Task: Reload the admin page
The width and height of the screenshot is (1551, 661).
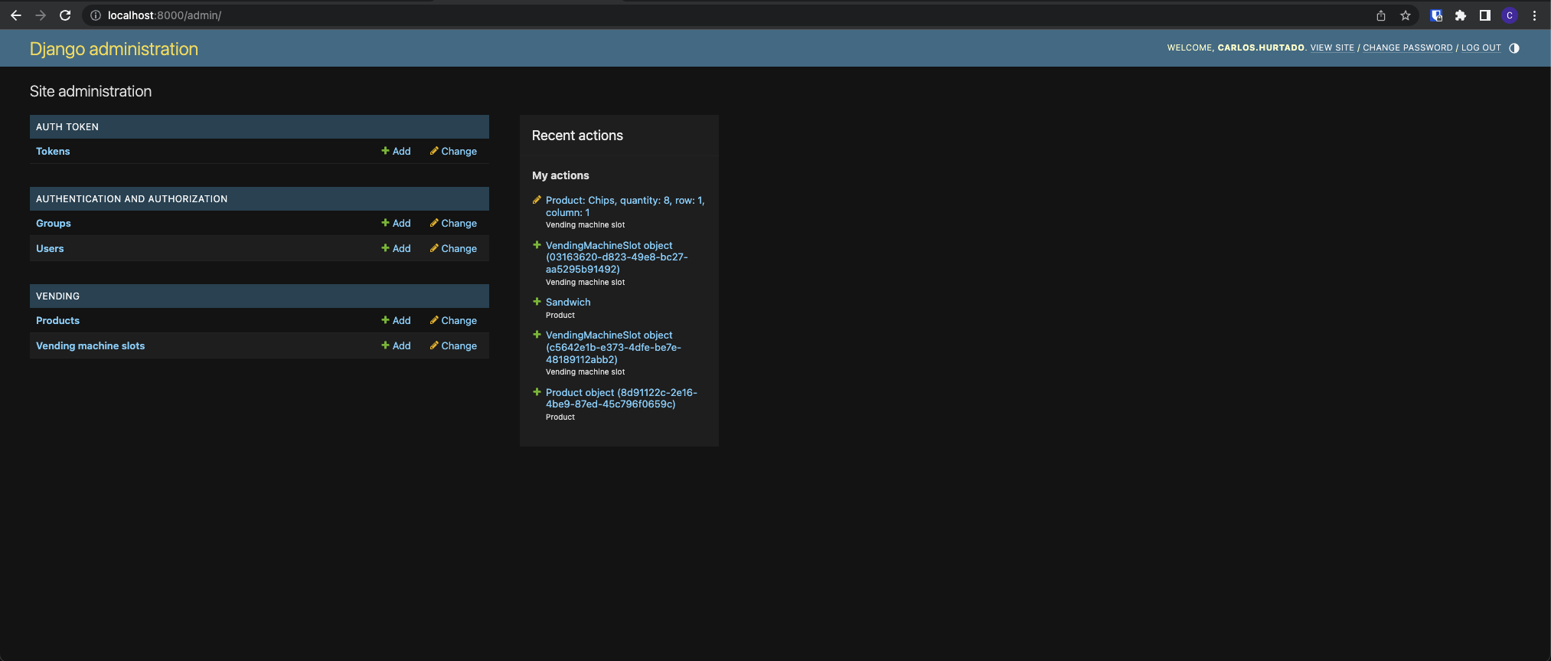Action: [65, 15]
